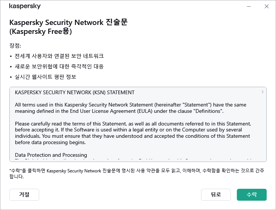Image resolution: width=276 pixels, height=210 pixels.
Task: Click the scrollbar thumb in statement box
Action: coord(263,92)
